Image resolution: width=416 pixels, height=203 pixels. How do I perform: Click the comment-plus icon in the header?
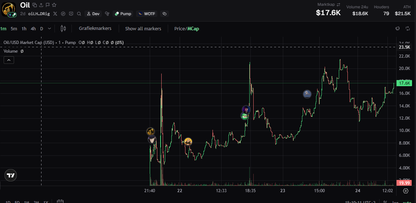[x=71, y=13]
